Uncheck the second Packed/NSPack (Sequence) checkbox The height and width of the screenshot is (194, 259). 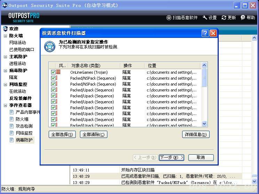click(53, 84)
